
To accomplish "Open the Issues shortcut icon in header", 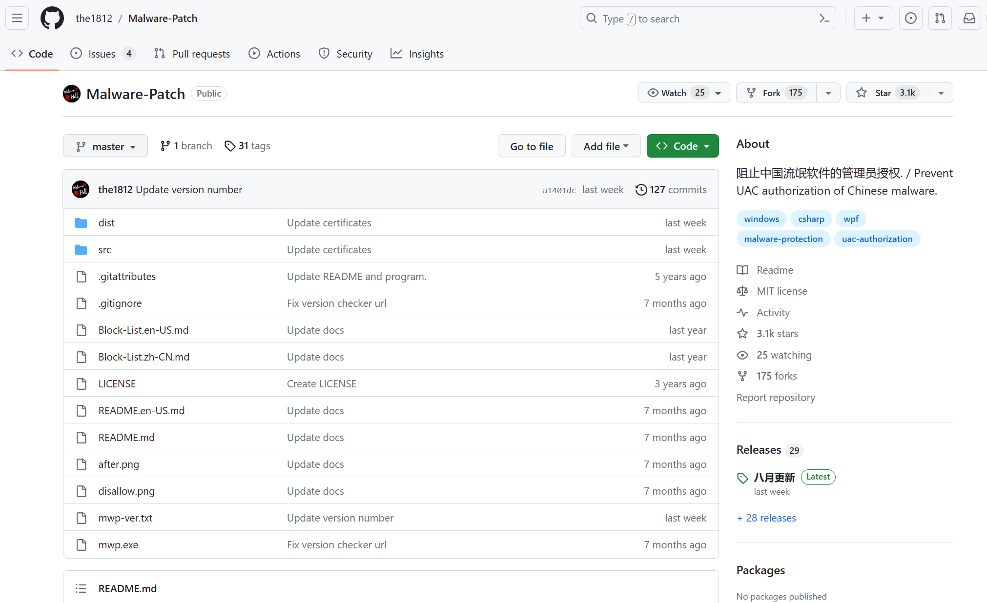I will click(x=910, y=19).
